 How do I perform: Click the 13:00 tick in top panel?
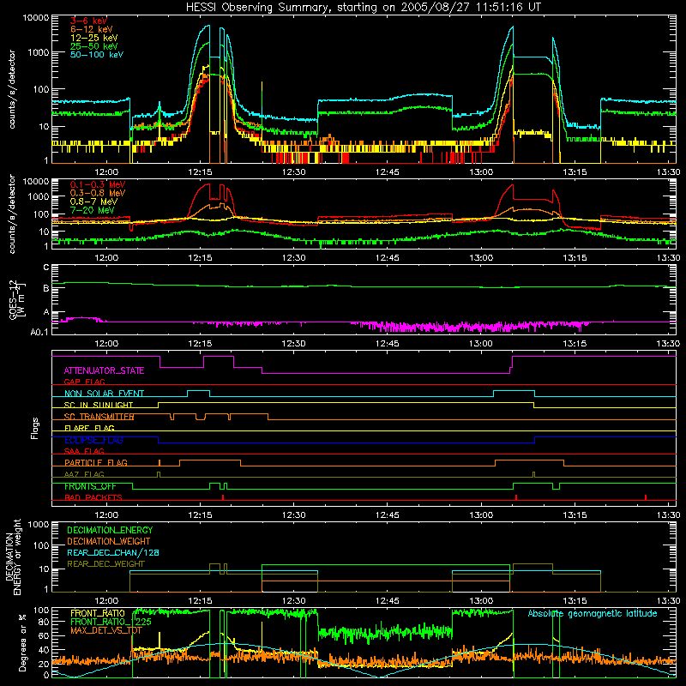coord(481,172)
